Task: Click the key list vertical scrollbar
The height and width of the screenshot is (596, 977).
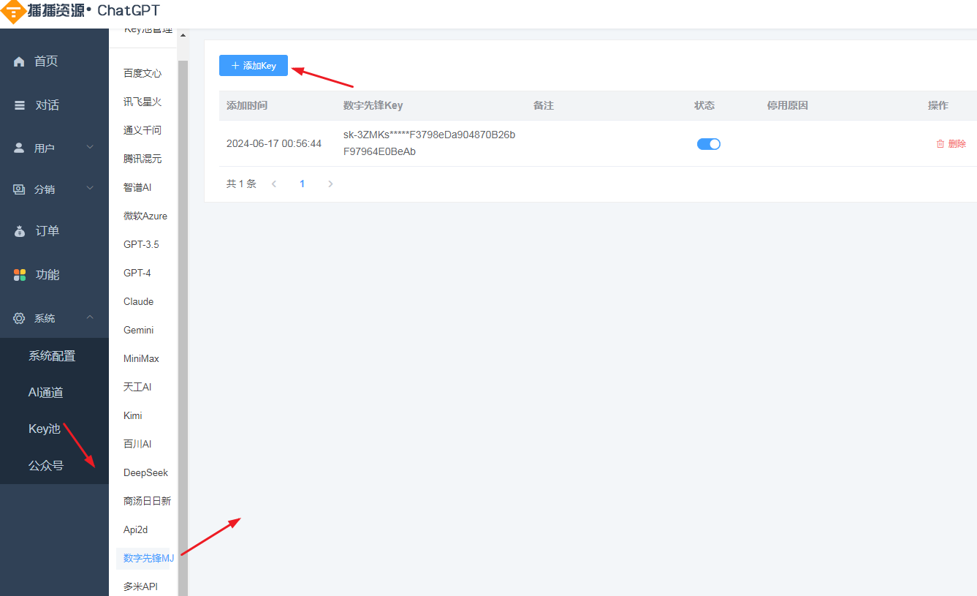Action: [183, 328]
